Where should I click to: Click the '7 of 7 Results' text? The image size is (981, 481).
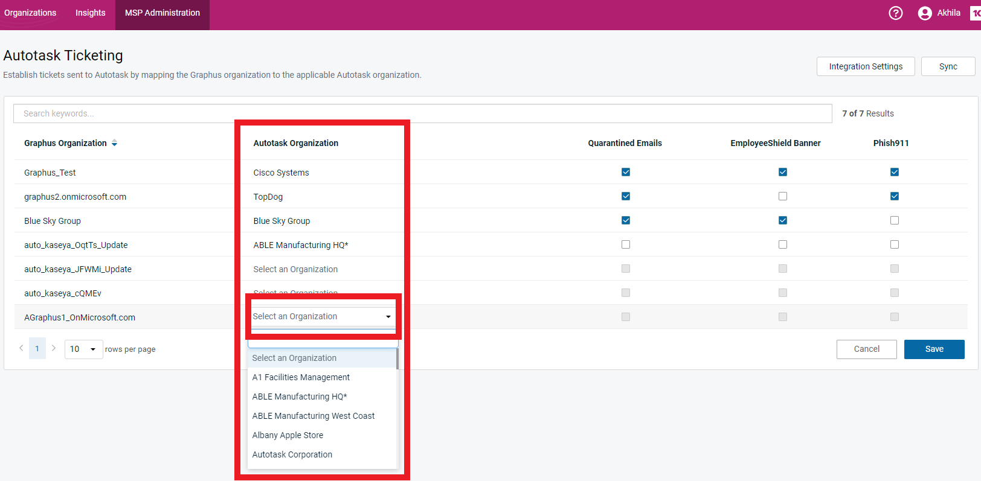pyautogui.click(x=868, y=113)
